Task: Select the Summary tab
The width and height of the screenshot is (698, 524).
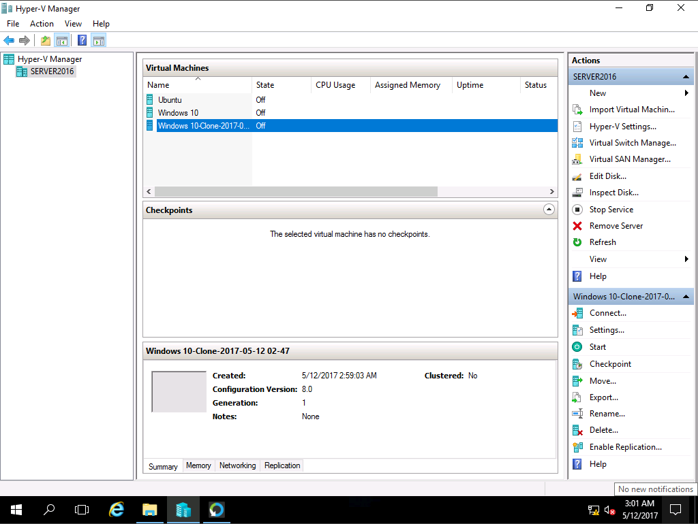Action: click(163, 466)
